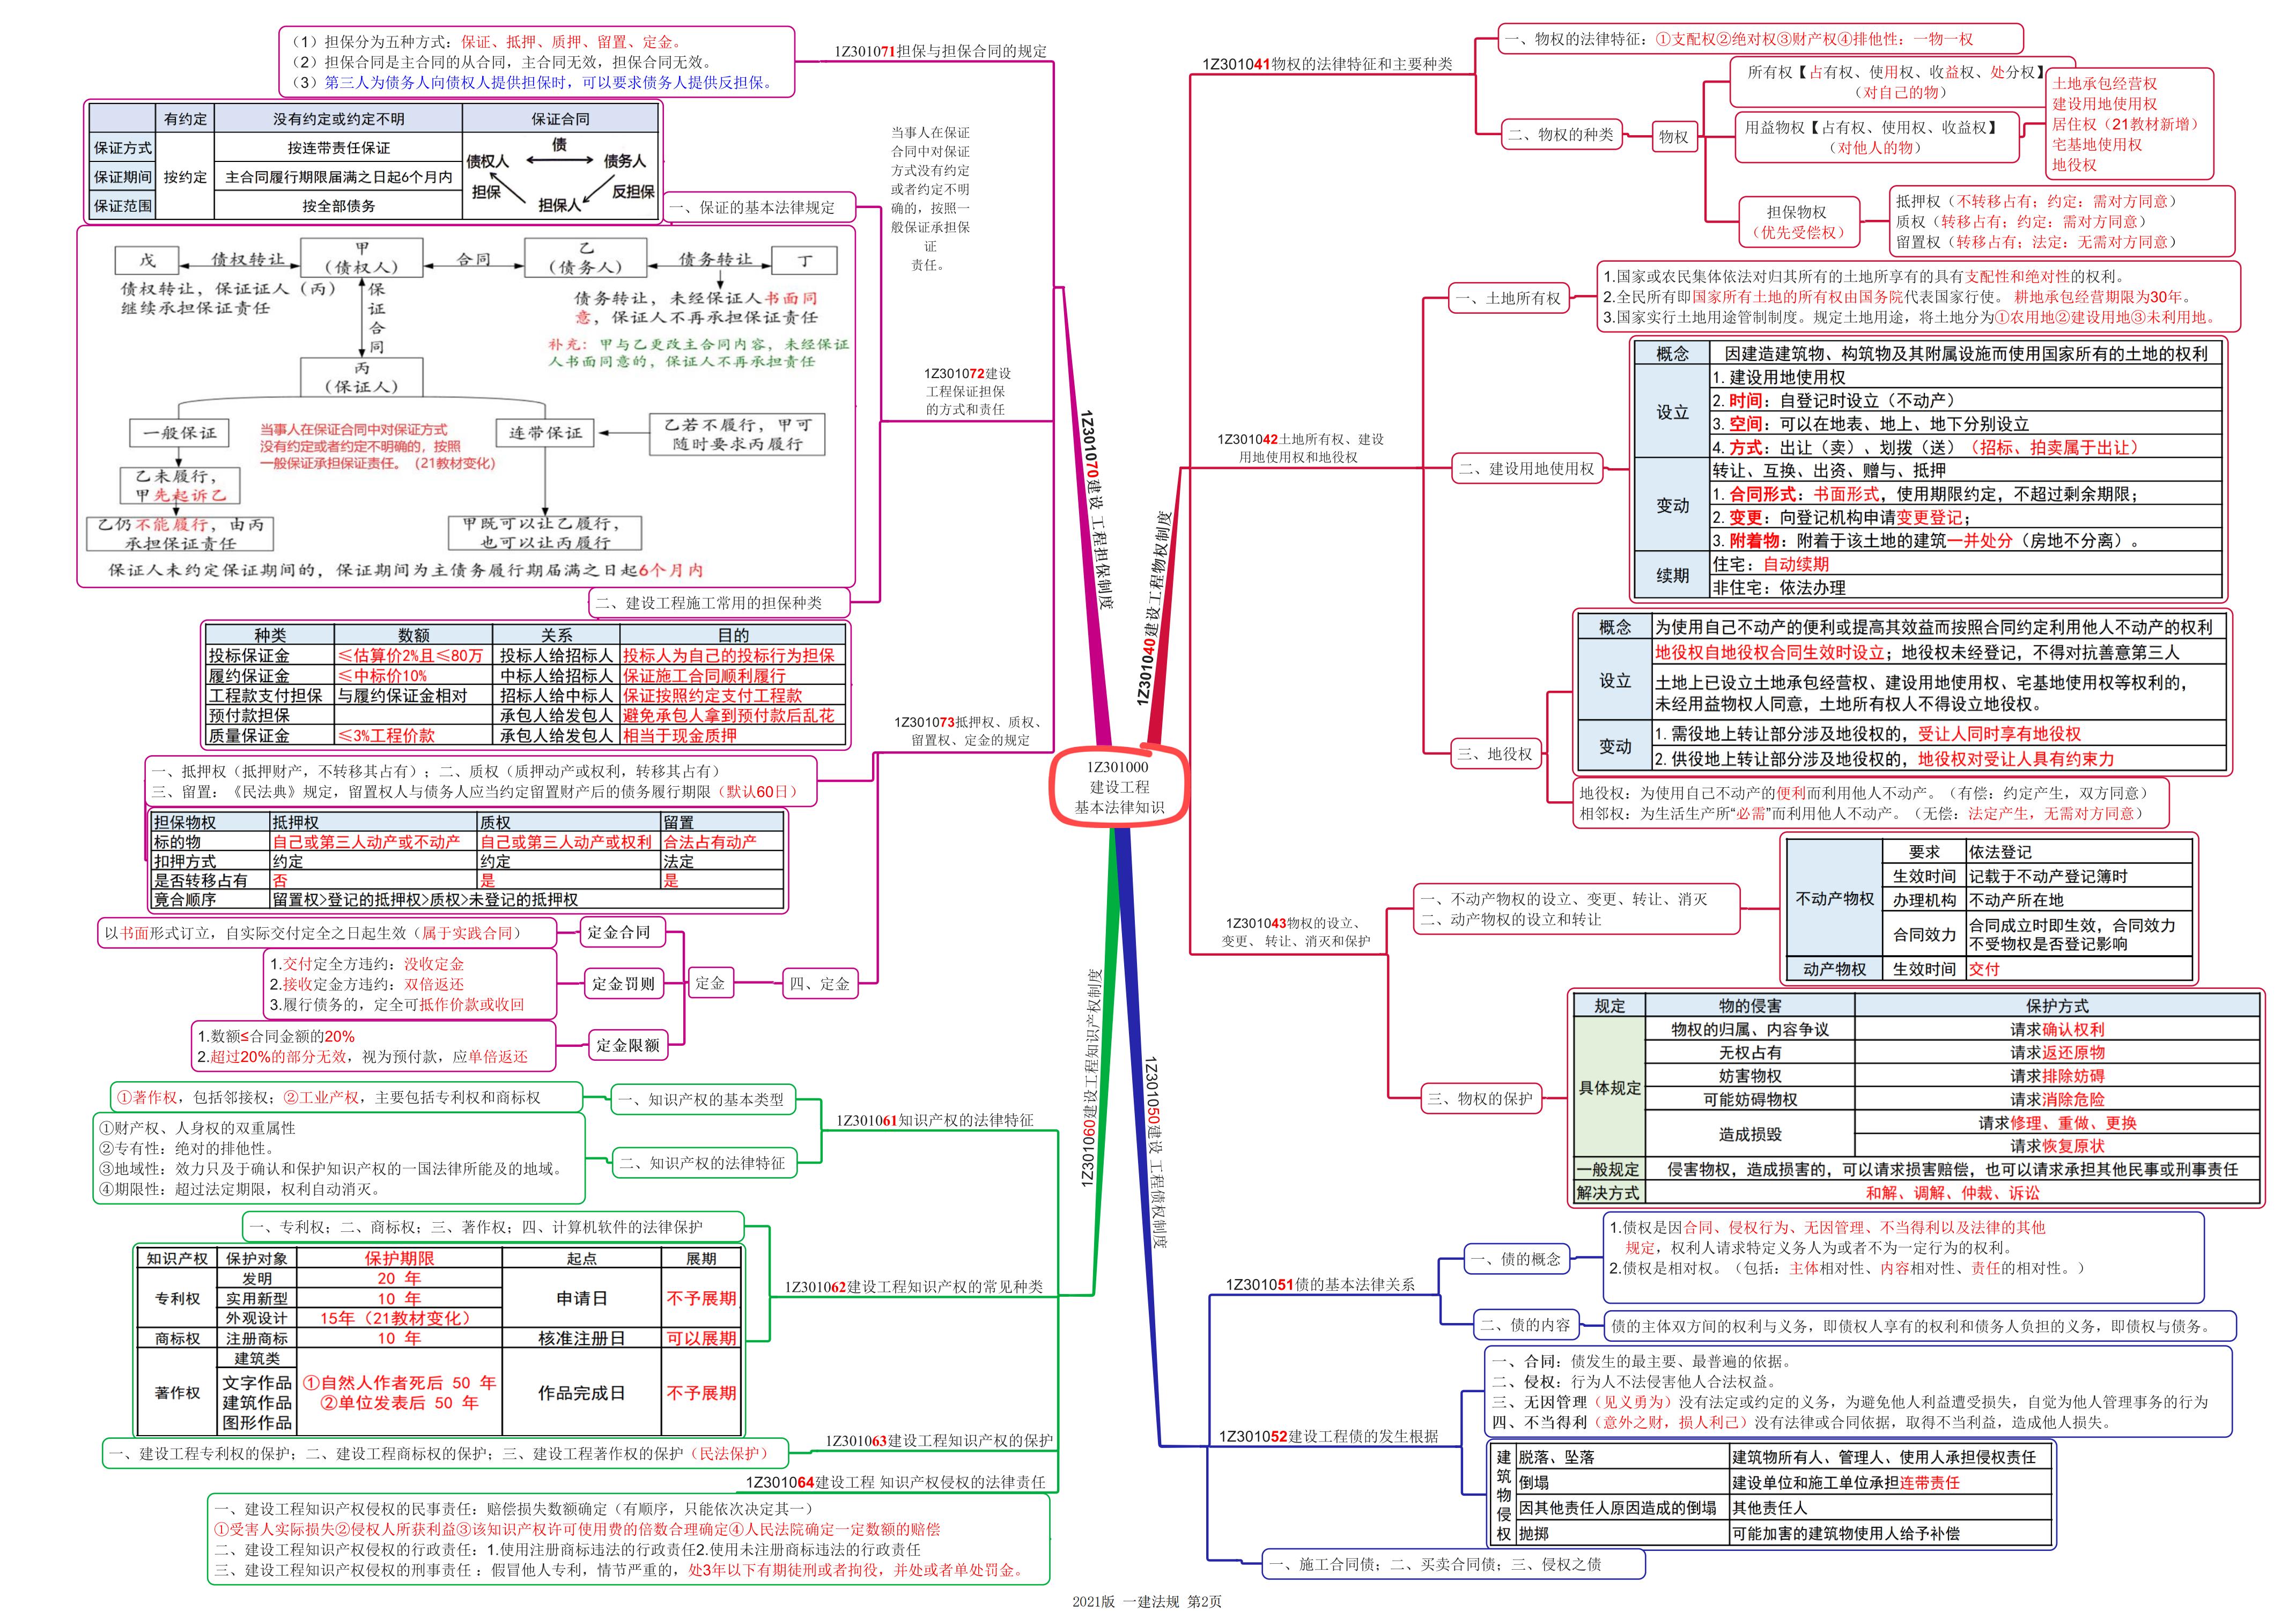The image size is (2296, 1611).
Task: Select the node 二、物权的种类
Action: 1561,134
